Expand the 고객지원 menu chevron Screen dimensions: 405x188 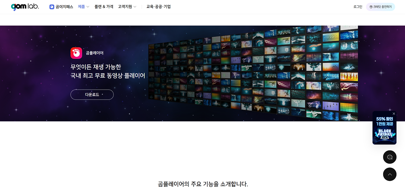pyautogui.click(x=135, y=7)
